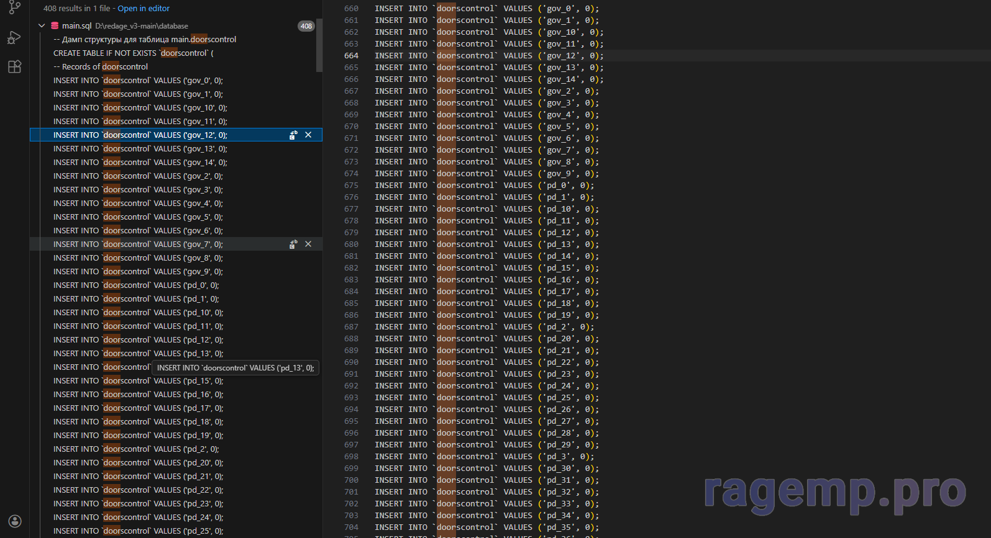Select the pd_0 INSERT search result
Screen dimensions: 991x538
136,285
